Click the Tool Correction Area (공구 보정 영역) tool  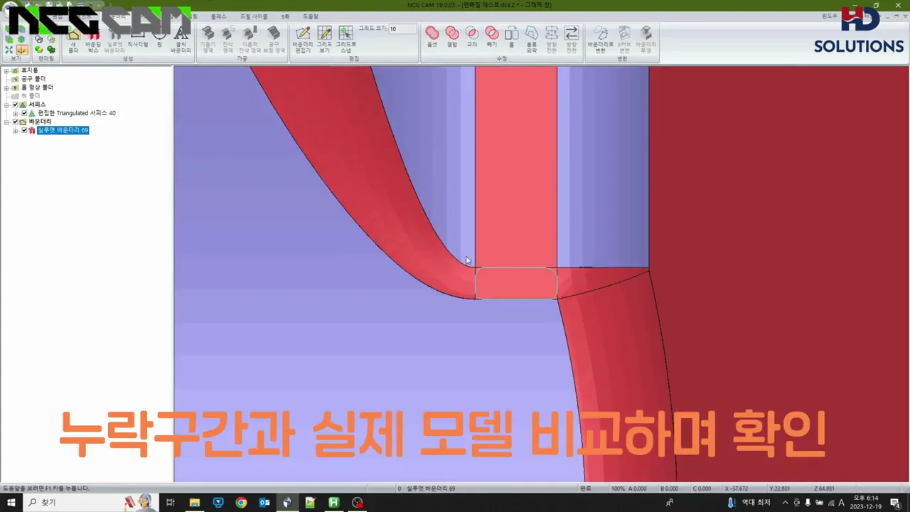(274, 39)
